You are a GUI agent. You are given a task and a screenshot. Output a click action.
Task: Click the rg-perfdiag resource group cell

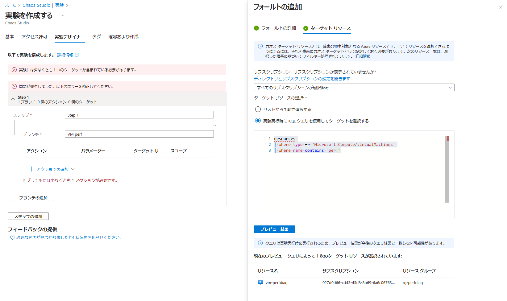[x=413, y=282]
